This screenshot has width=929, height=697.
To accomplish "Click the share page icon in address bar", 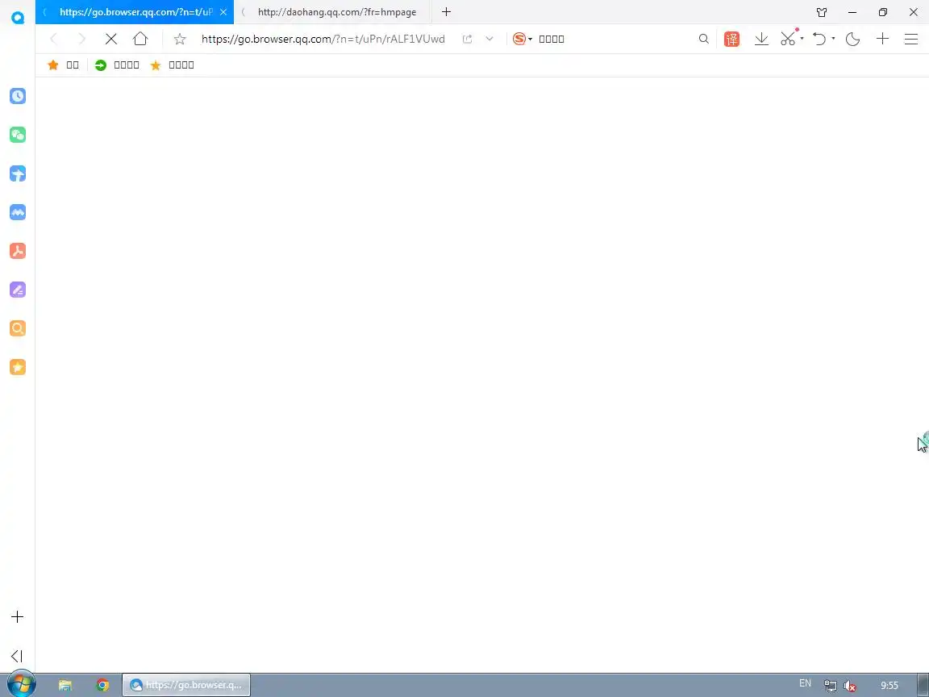I will click(x=468, y=39).
